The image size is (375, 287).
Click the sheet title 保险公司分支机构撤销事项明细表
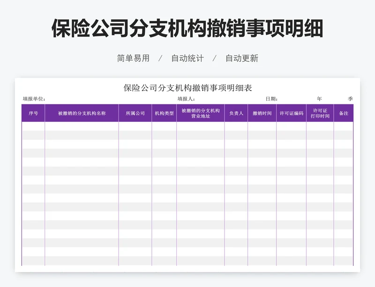(188, 88)
